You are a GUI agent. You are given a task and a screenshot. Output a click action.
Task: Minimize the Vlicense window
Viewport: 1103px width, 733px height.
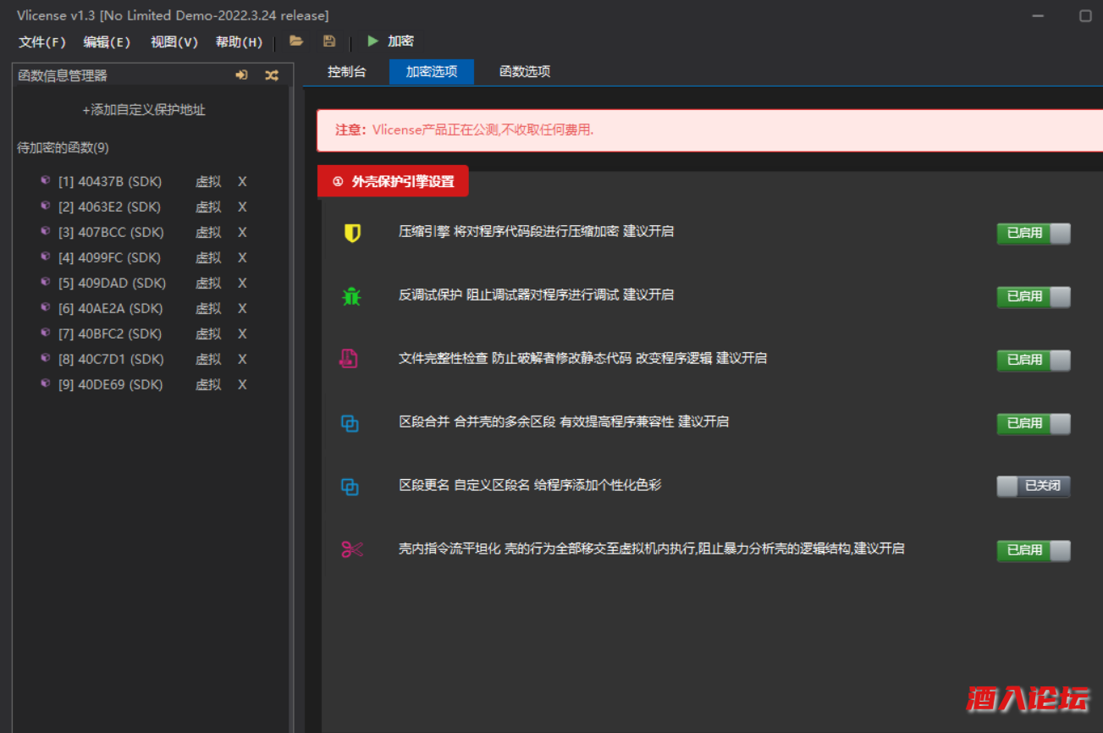pyautogui.click(x=1039, y=16)
